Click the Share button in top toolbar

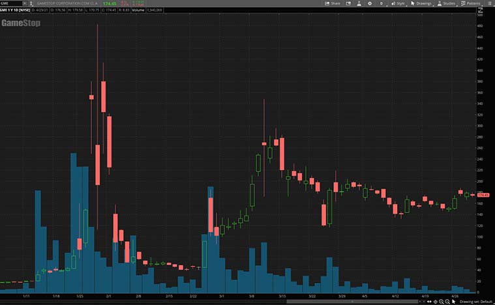click(333, 3)
